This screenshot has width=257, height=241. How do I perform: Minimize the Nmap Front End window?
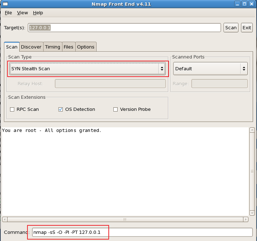point(237,4)
